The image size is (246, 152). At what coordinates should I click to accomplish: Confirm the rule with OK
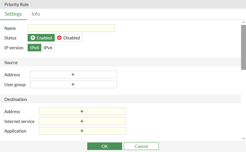click(x=105, y=146)
